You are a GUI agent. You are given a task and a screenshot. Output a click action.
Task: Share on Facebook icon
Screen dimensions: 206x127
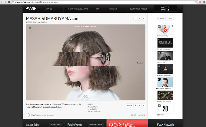click(x=136, y=105)
